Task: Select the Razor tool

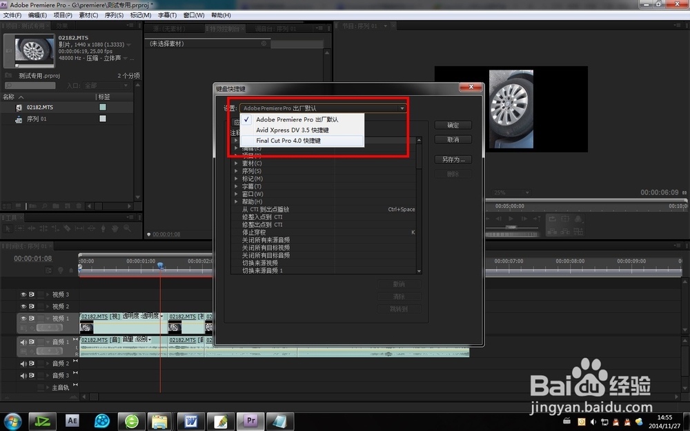Action: 68,228
